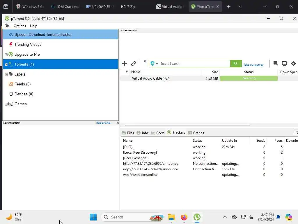Click the Labels tag icon
This screenshot has width=298, height=224.
click(11, 74)
